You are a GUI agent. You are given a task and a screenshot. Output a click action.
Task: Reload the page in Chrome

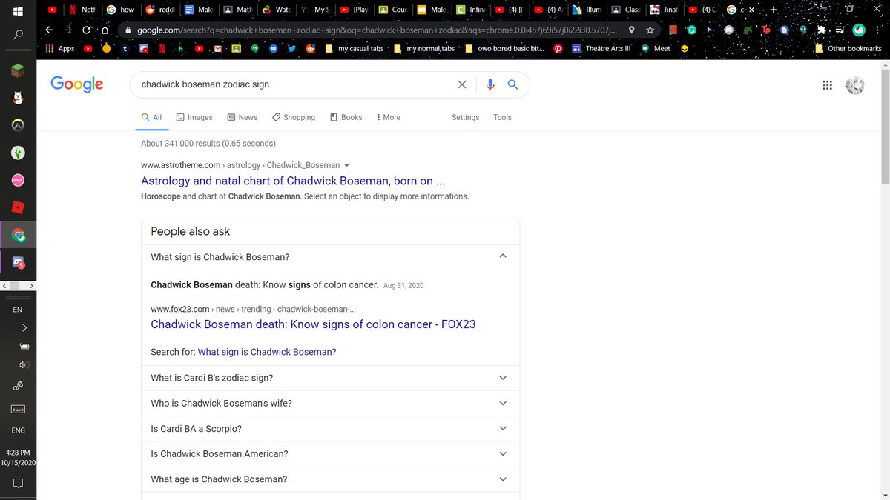[87, 30]
